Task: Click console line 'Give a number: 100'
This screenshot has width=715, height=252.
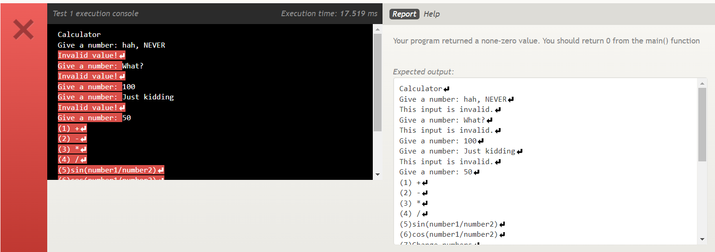Action: coord(96,86)
